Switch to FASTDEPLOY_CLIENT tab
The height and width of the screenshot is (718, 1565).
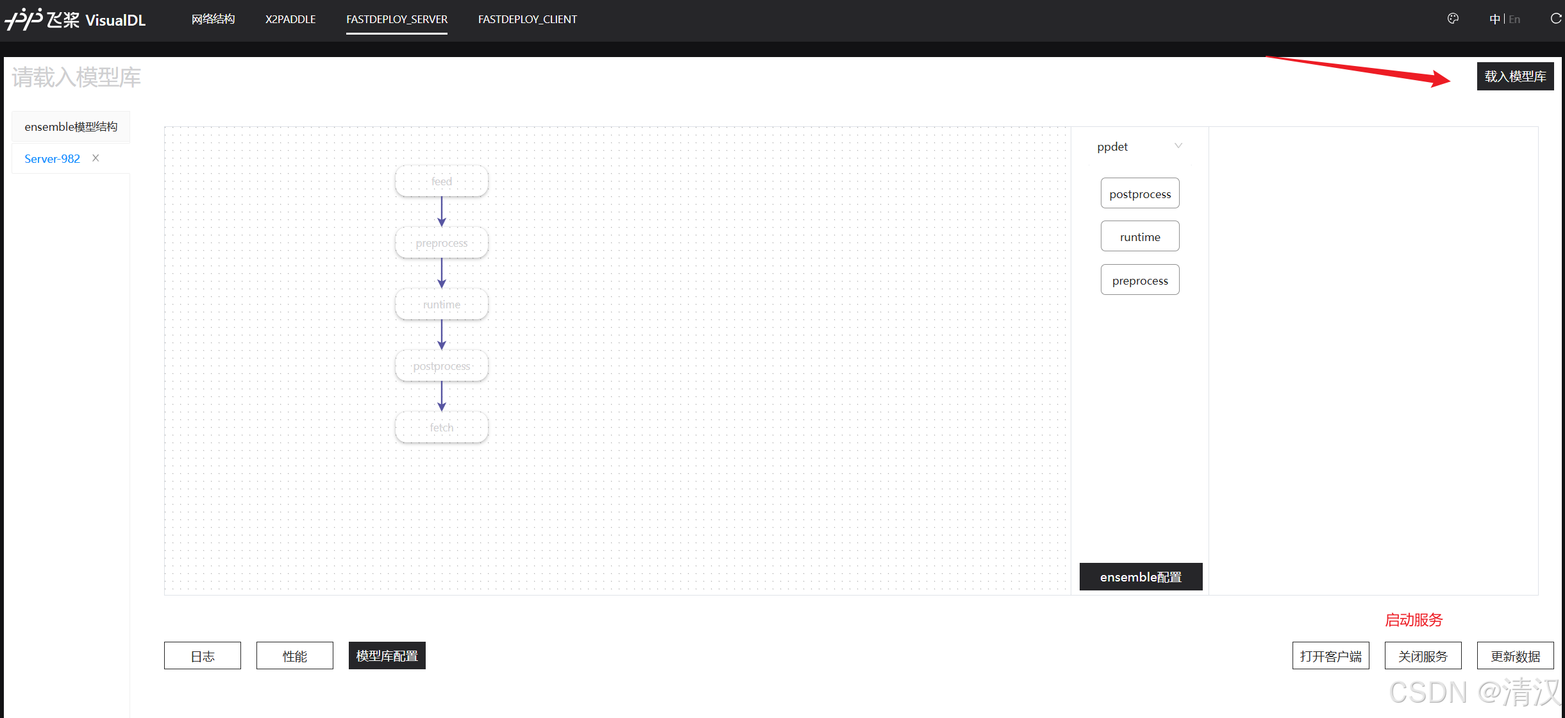[528, 19]
